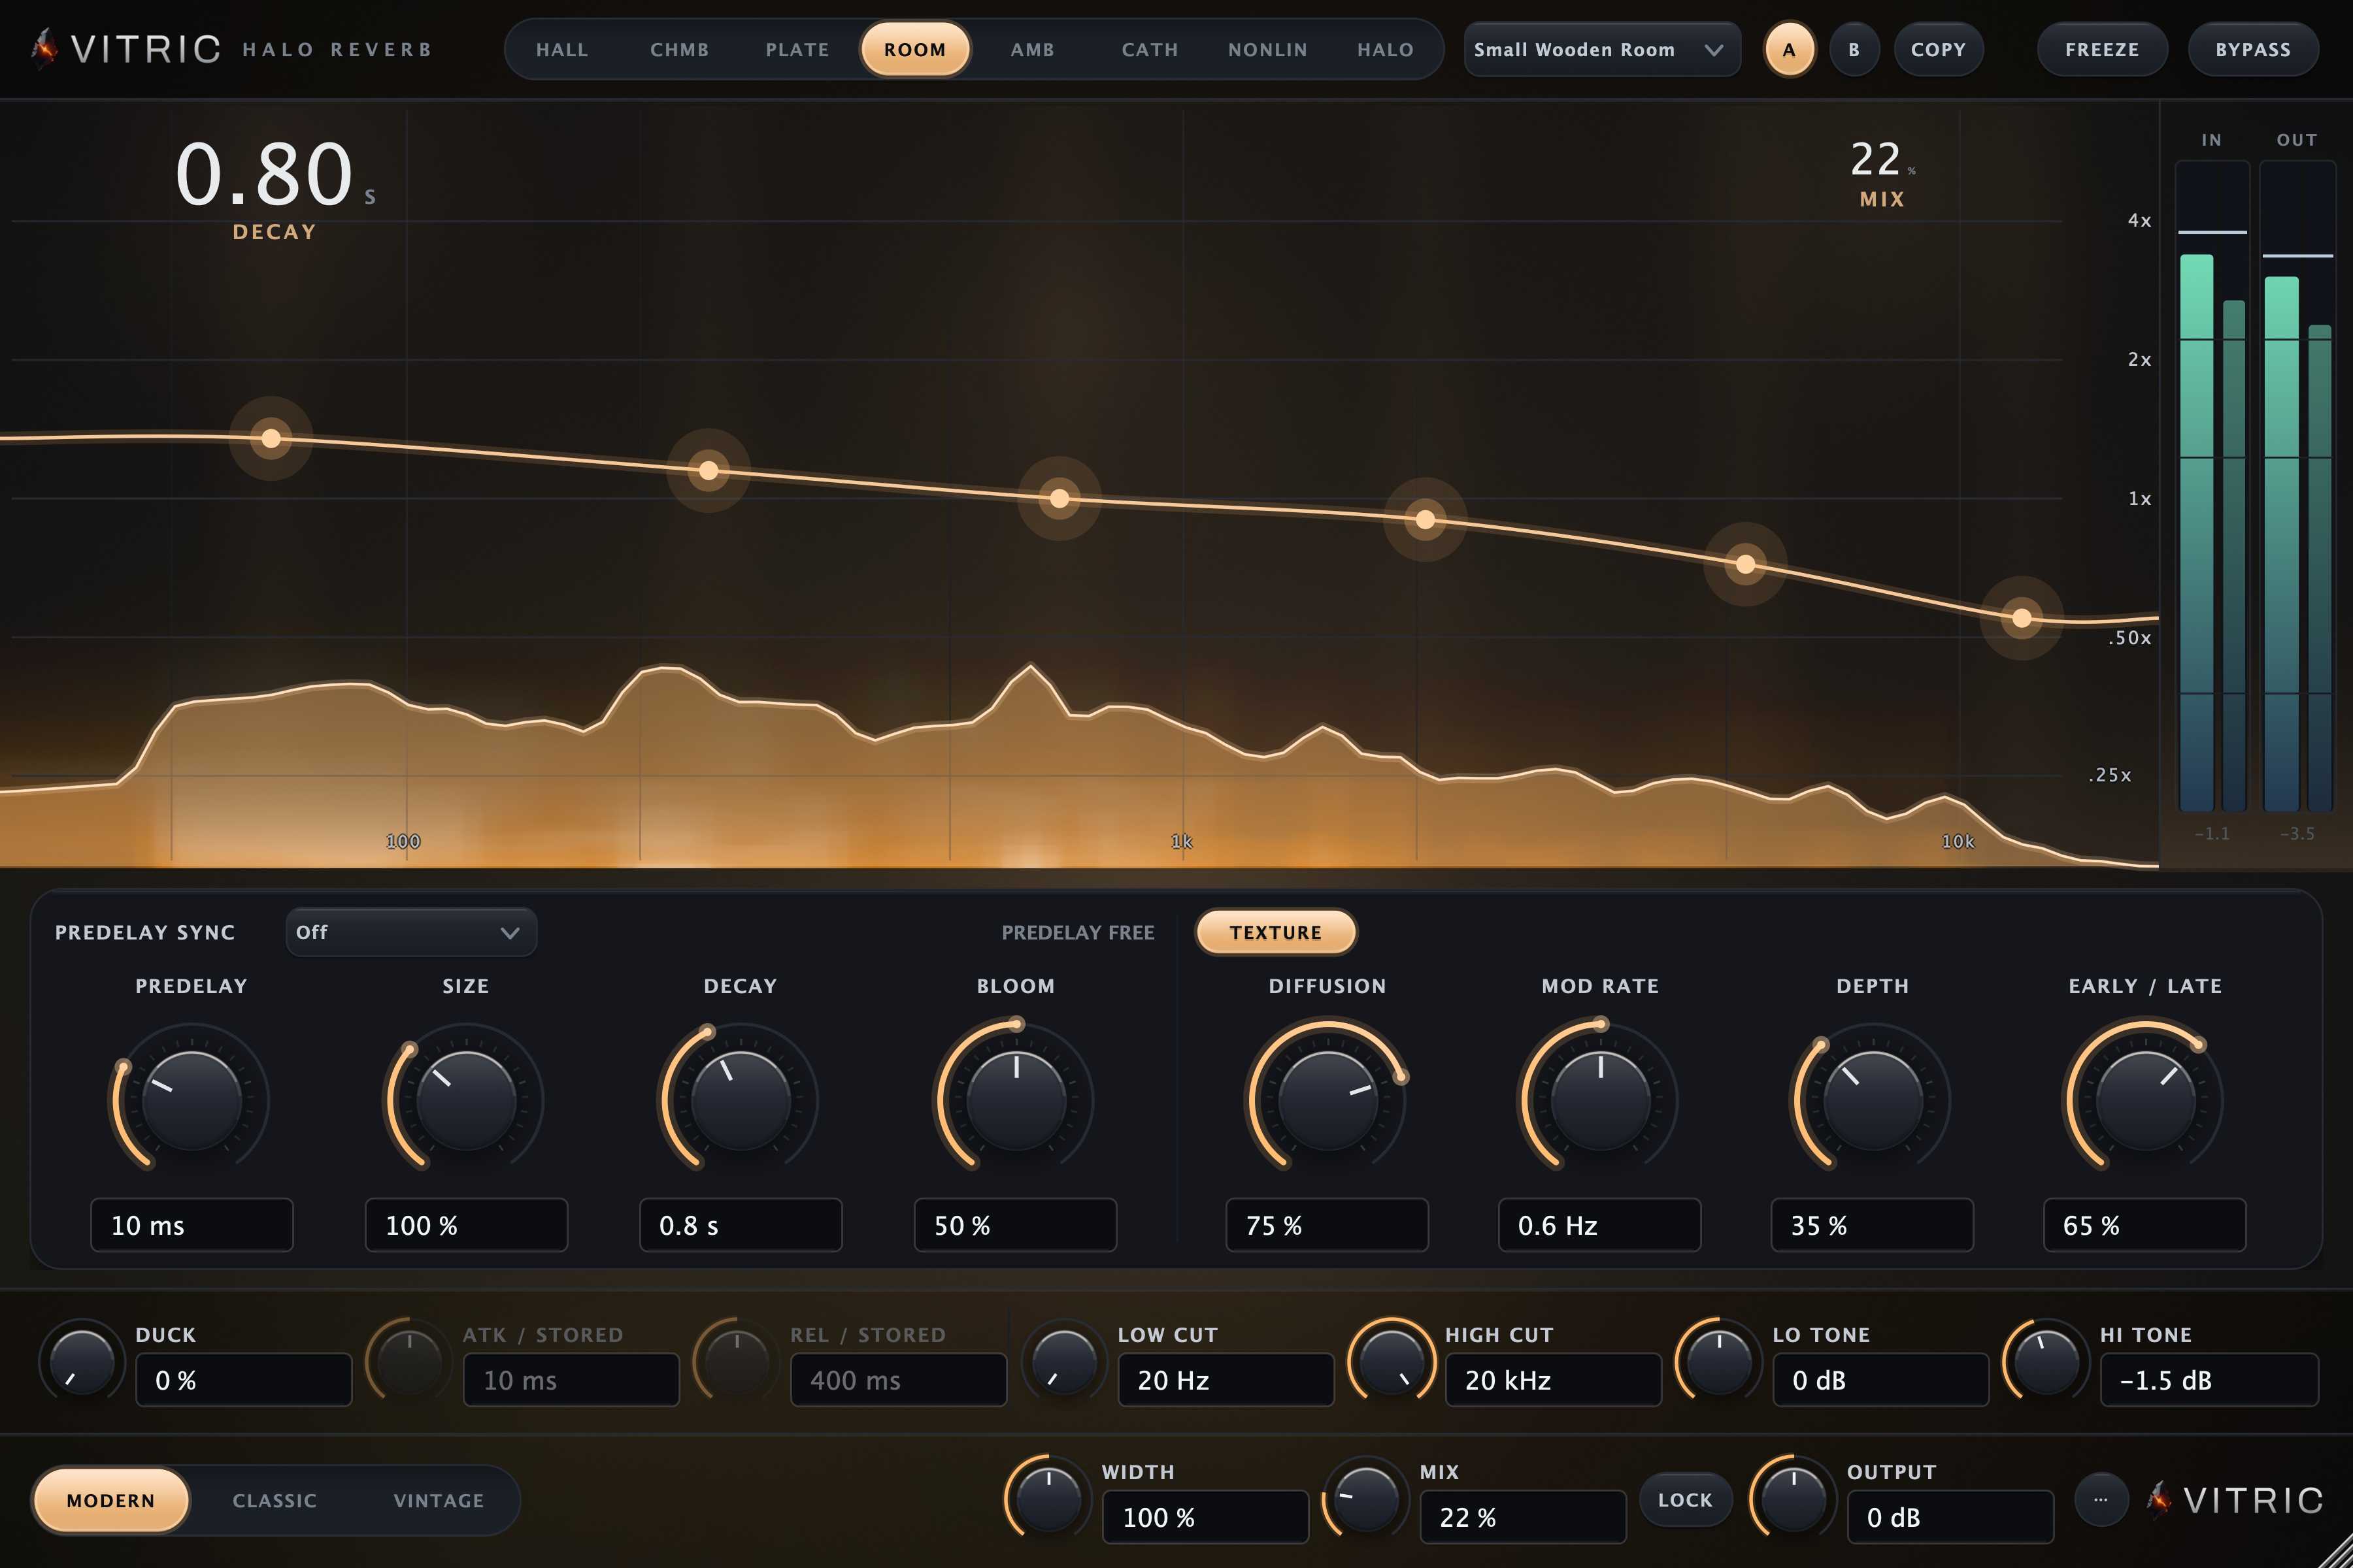Screen dimensions: 2353x1568
Task: Click the Predelay knob
Action: tap(191, 1099)
